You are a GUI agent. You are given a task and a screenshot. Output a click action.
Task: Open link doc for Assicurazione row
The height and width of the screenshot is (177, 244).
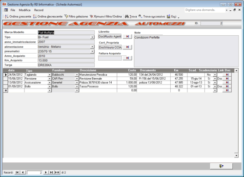point(227,83)
